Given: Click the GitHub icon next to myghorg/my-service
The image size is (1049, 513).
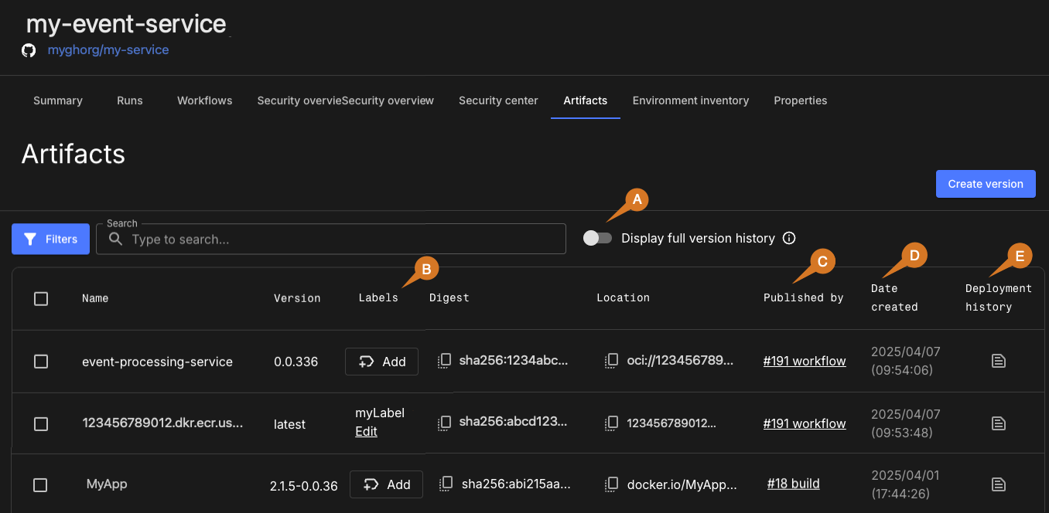Looking at the screenshot, I should tap(29, 50).
